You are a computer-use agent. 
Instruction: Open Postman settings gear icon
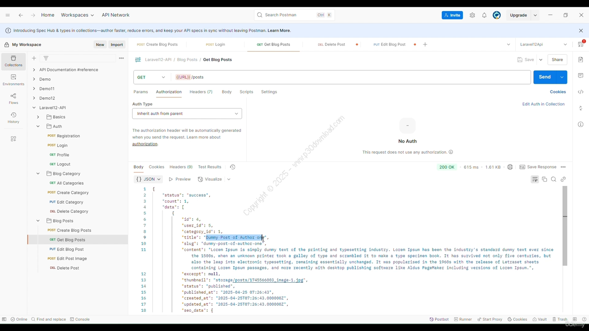pyautogui.click(x=472, y=15)
